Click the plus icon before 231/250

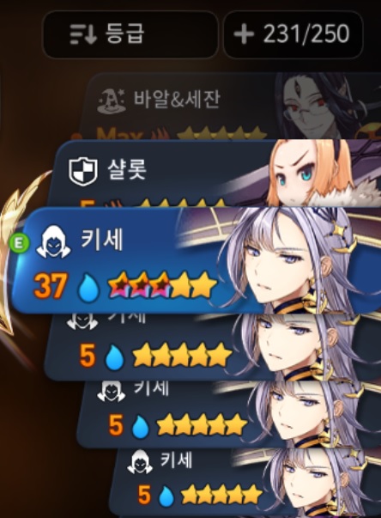pos(244,34)
